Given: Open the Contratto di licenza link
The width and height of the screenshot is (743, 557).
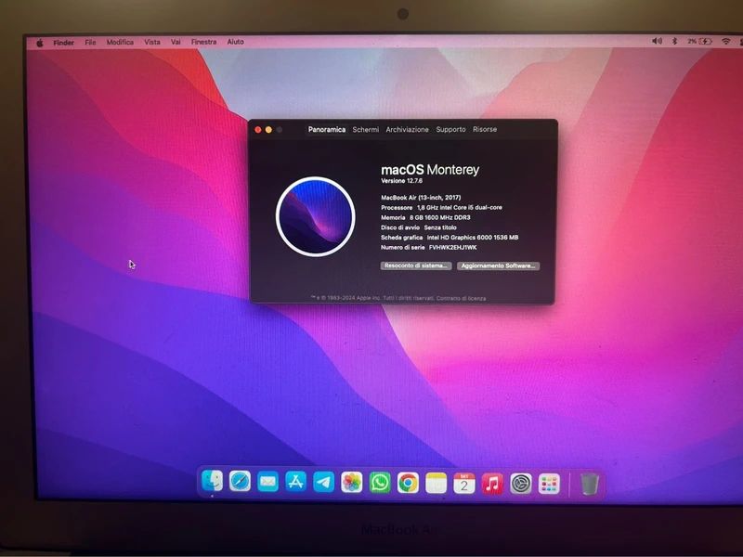Looking at the screenshot, I should point(461,298).
